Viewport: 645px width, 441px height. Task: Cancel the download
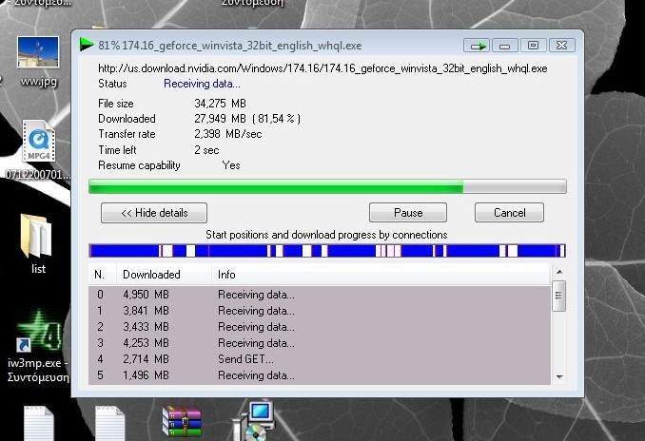click(x=509, y=213)
